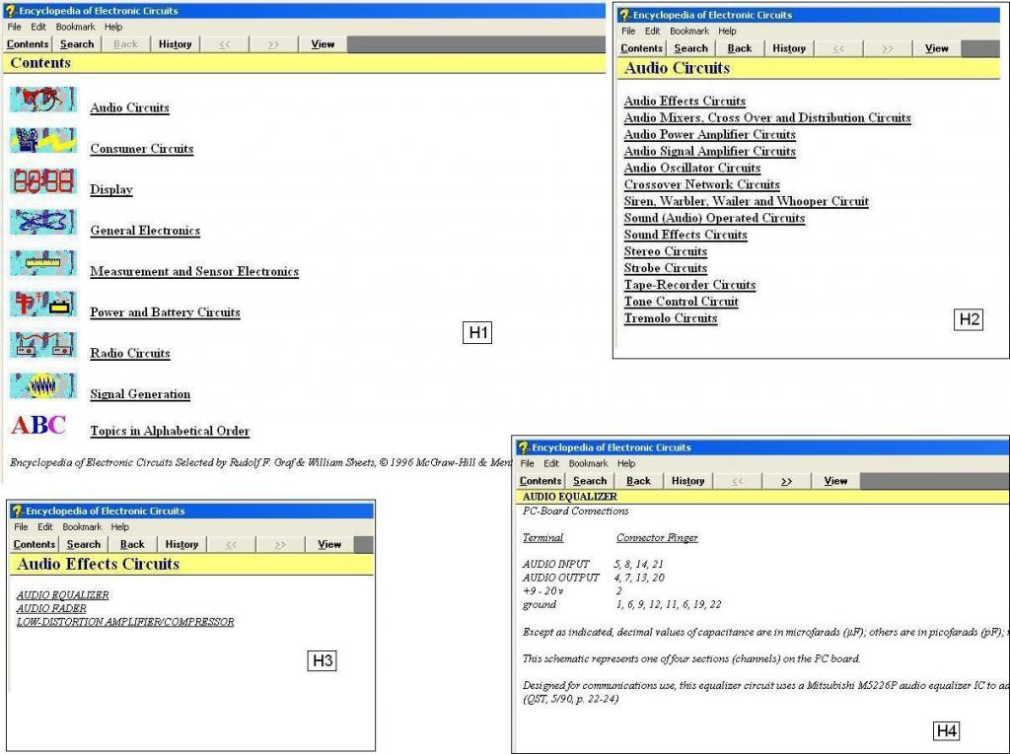Open Consumer Circuits link
Viewport: 1010px width, 754px height.
(142, 149)
